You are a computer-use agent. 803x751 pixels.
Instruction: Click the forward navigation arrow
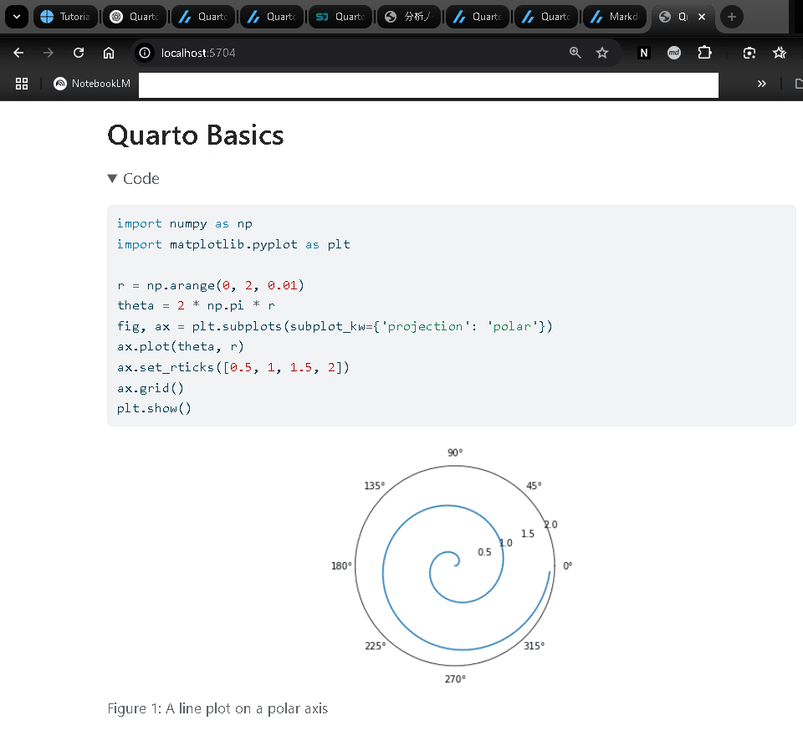click(49, 52)
